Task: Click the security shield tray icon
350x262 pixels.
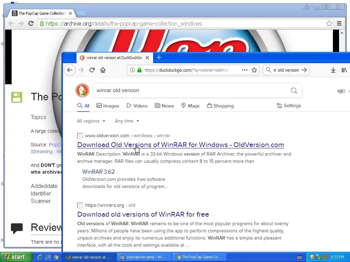Action: pyautogui.click(x=312, y=257)
